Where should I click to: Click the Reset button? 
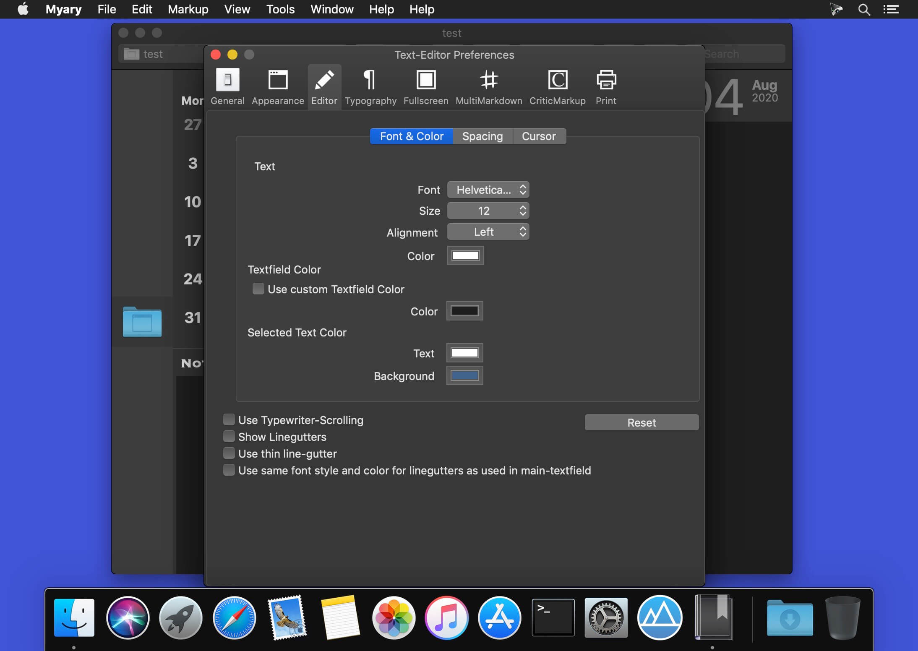coord(642,422)
